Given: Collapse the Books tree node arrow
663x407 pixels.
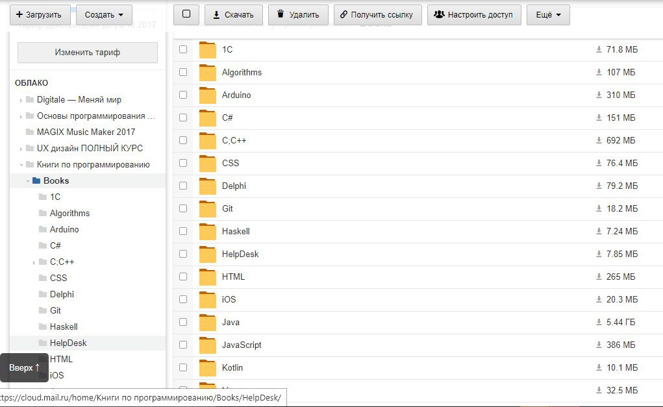Looking at the screenshot, I should pos(27,181).
